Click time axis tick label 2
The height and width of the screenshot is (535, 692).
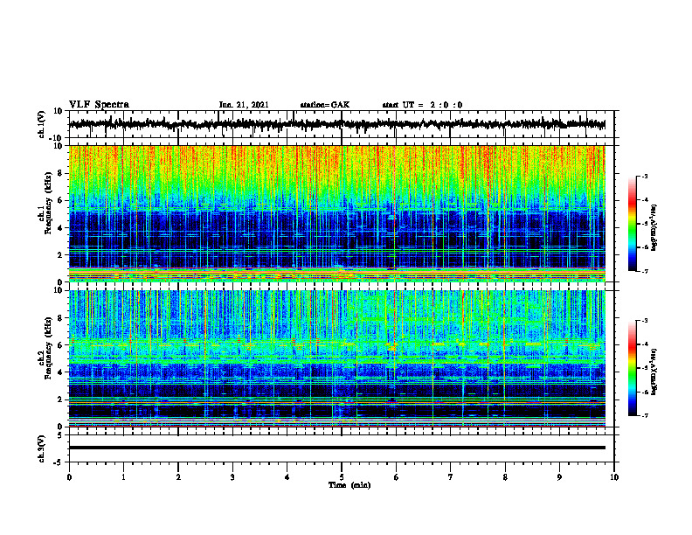(178, 477)
